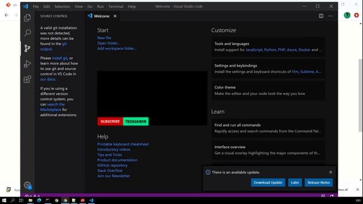Click the Later button
The image size is (363, 204).
pyautogui.click(x=295, y=182)
